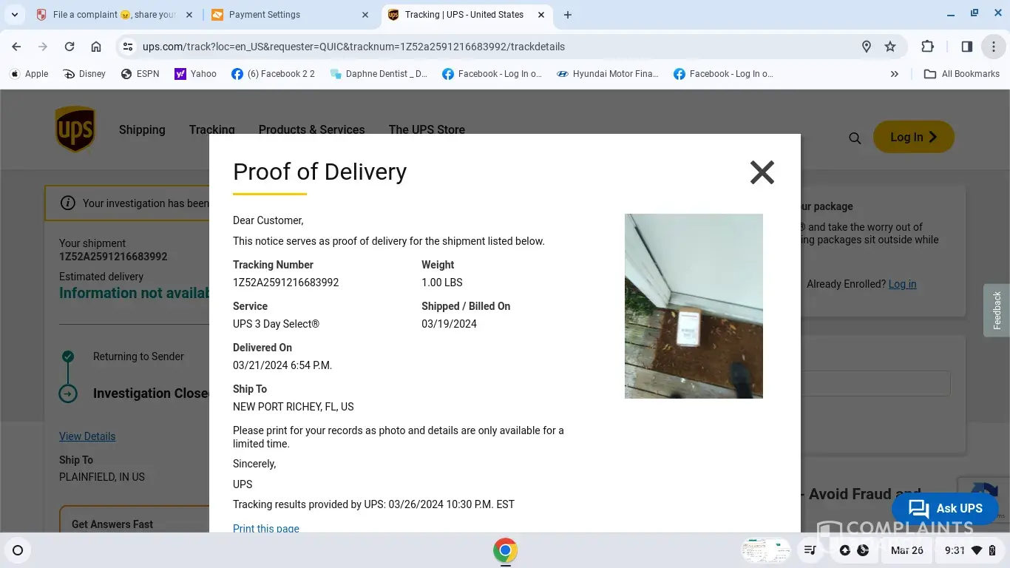
Task: Open the tab search dropdown arrow
Action: pos(15,15)
